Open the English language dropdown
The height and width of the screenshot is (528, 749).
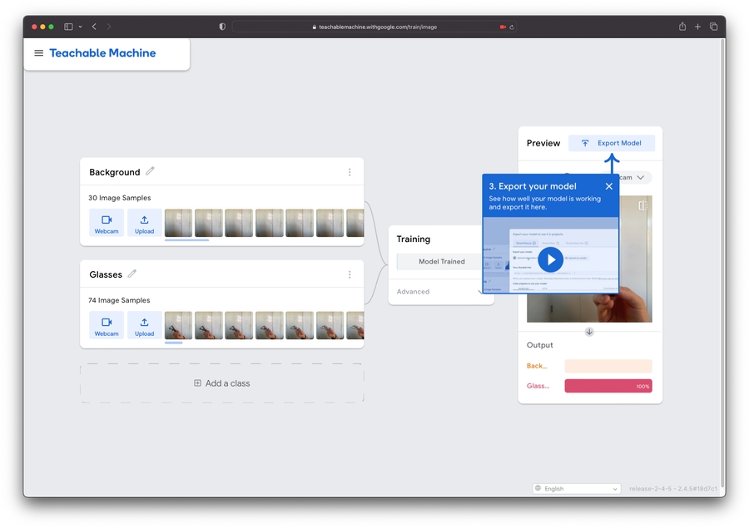coord(577,489)
